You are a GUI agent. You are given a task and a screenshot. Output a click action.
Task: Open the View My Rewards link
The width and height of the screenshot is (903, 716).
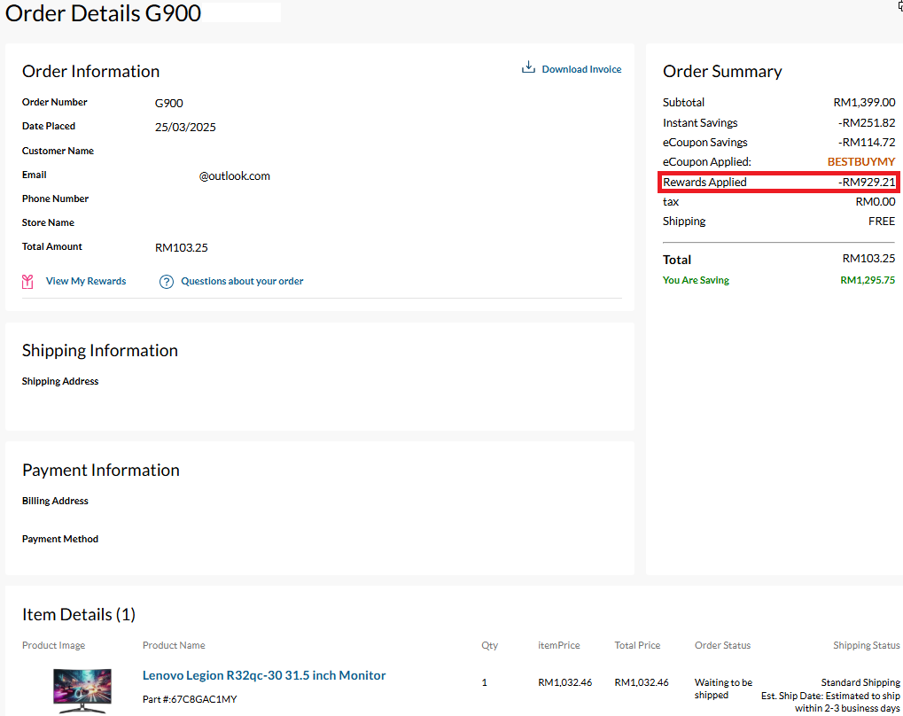[x=86, y=281]
